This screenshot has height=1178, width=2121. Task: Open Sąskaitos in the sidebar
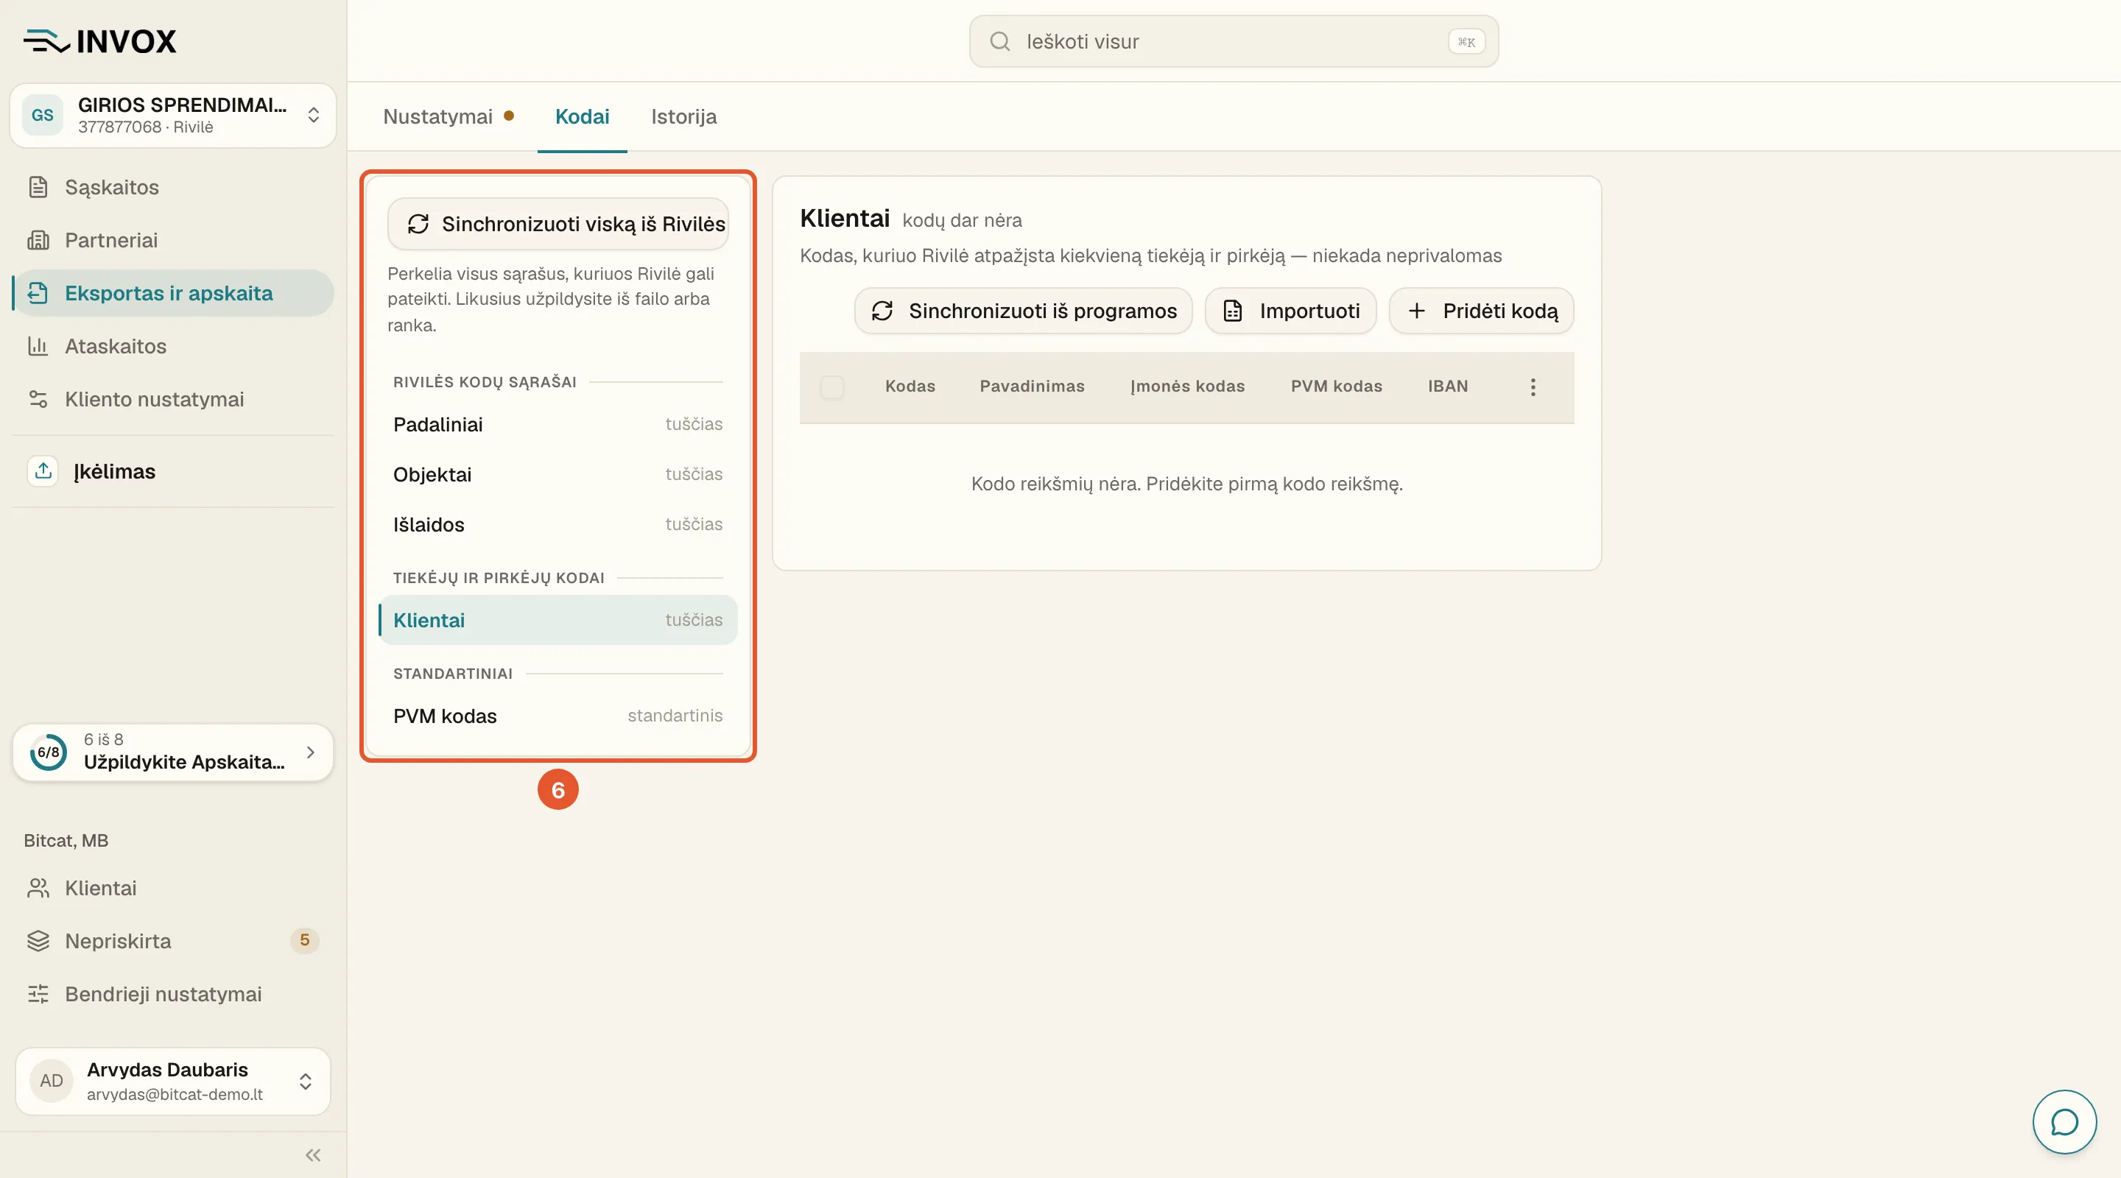click(173, 187)
